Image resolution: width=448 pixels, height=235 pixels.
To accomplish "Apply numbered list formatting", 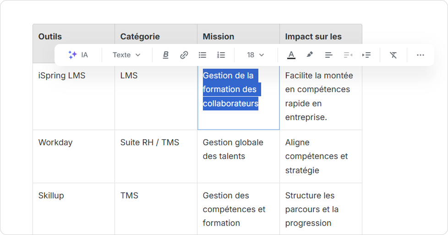I will click(221, 55).
